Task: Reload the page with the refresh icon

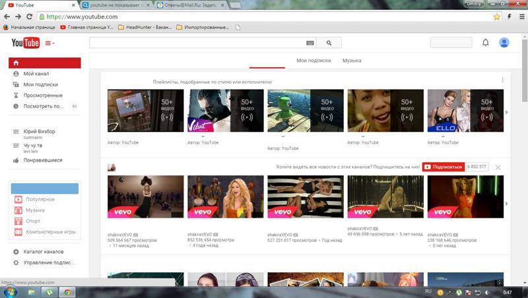Action: coord(29,16)
